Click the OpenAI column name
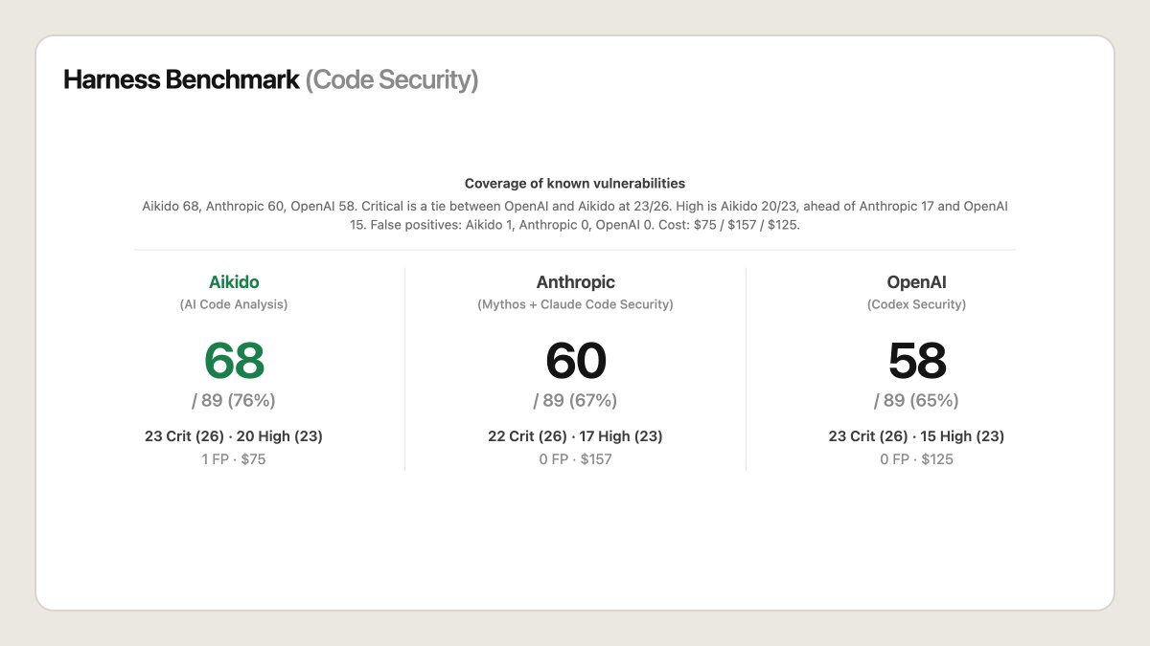This screenshot has height=646, width=1150. (x=917, y=282)
